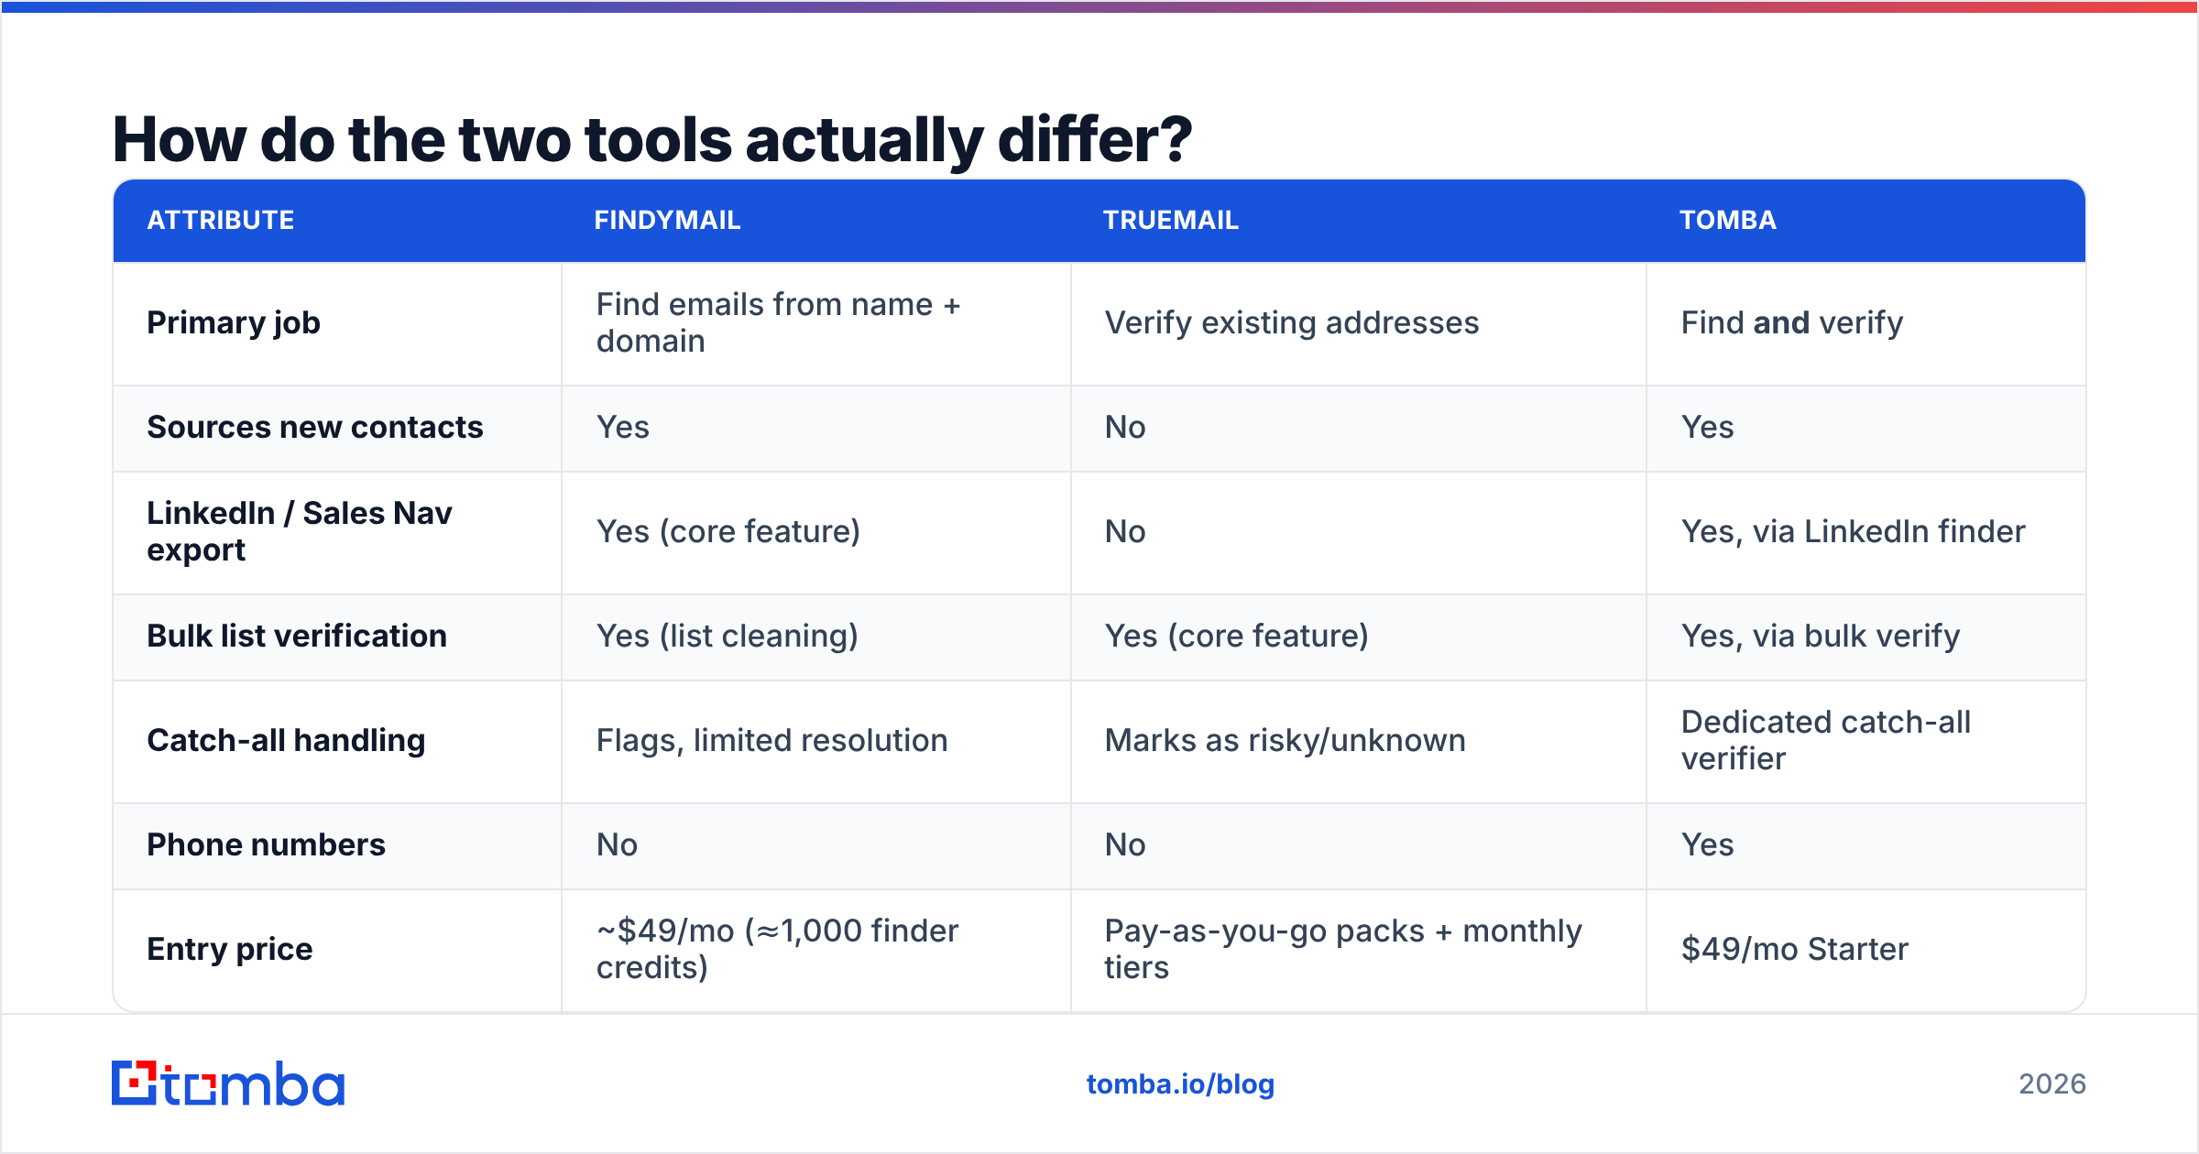Screen dimensions: 2199x1154
Task: Select 'Phone numbers' row label
Action: click(x=267, y=845)
